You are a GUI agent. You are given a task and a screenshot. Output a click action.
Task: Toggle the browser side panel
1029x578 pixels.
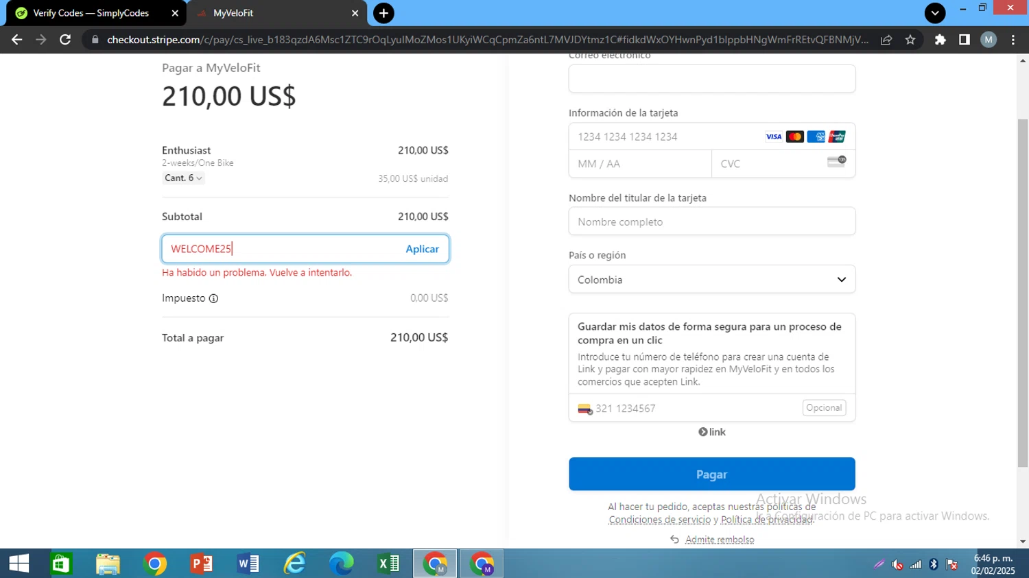click(x=965, y=40)
